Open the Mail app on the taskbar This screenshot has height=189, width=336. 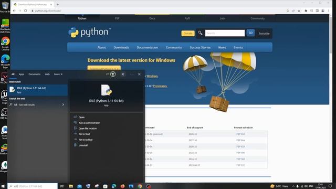(x=79, y=186)
